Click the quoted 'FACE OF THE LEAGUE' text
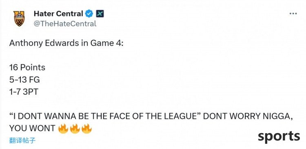This screenshot has height=149, width=306. pos(153,116)
